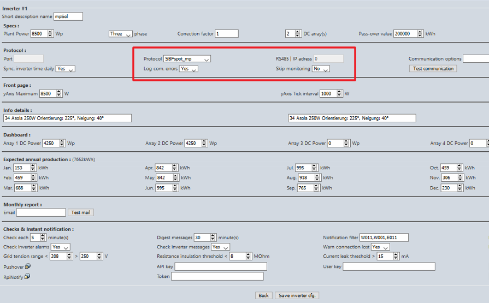This screenshot has width=489, height=303.
Task: Open the RpiNotify external link icon
Action: 27,277
